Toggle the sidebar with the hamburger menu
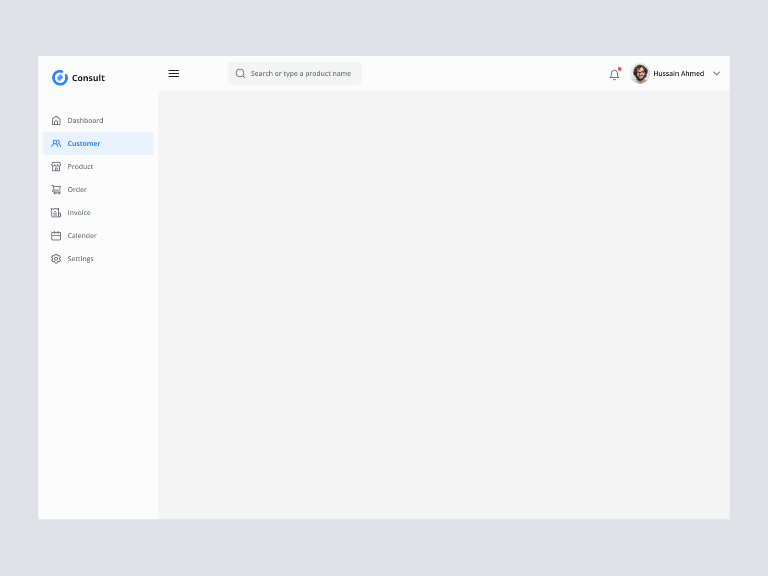Image resolution: width=768 pixels, height=576 pixels. coord(174,73)
